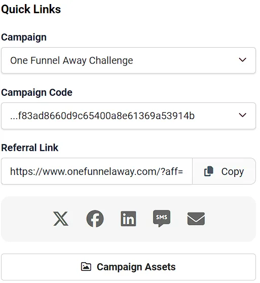Open Campaign Assets
The image size is (260, 283).
[128, 267]
